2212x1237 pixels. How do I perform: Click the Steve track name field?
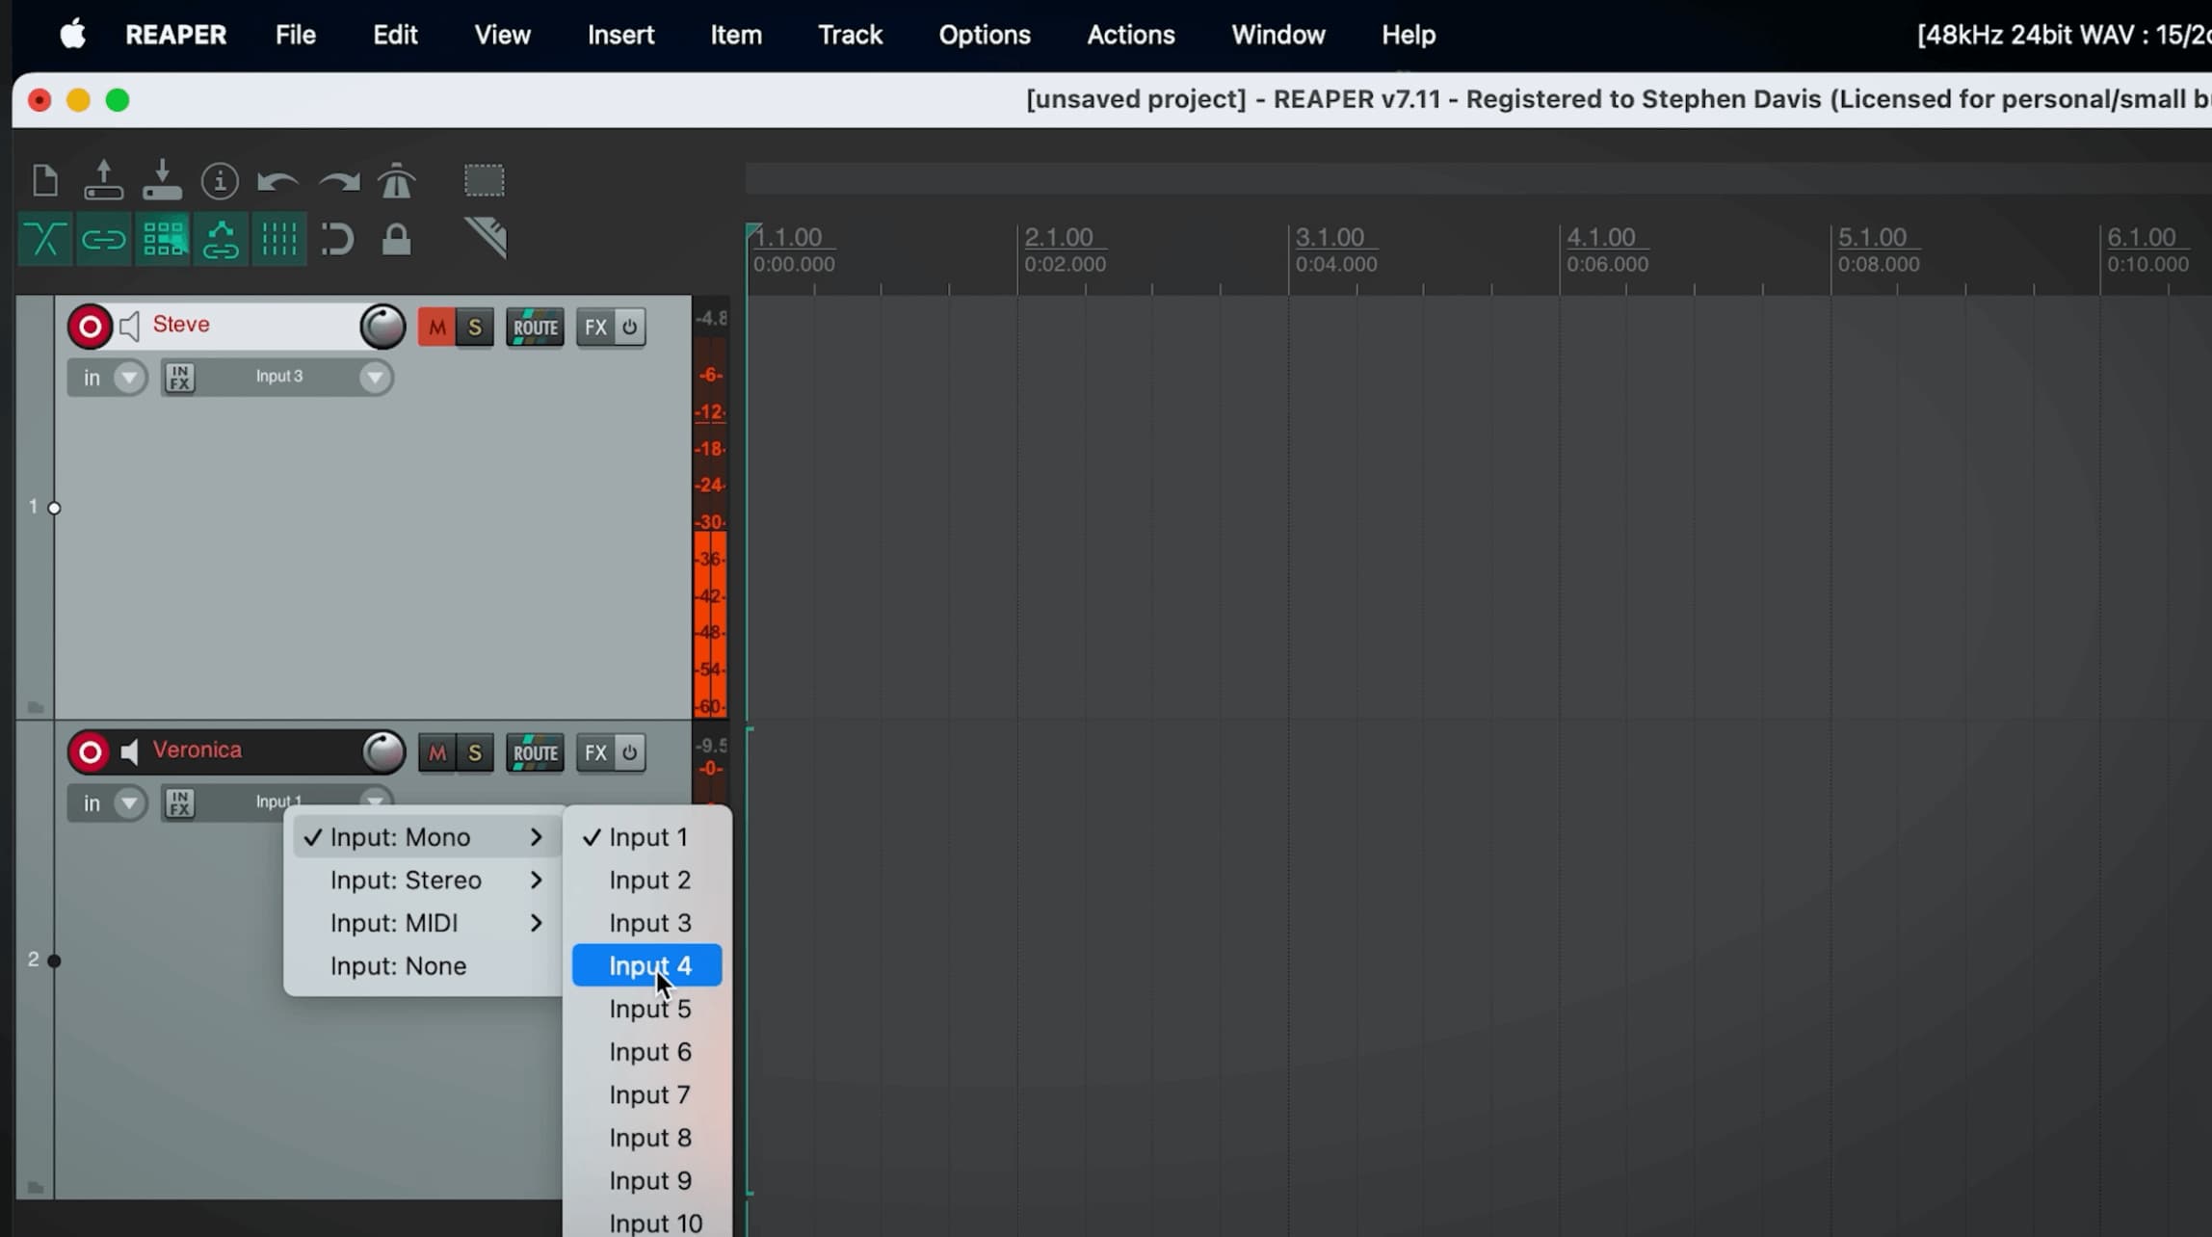tap(250, 325)
